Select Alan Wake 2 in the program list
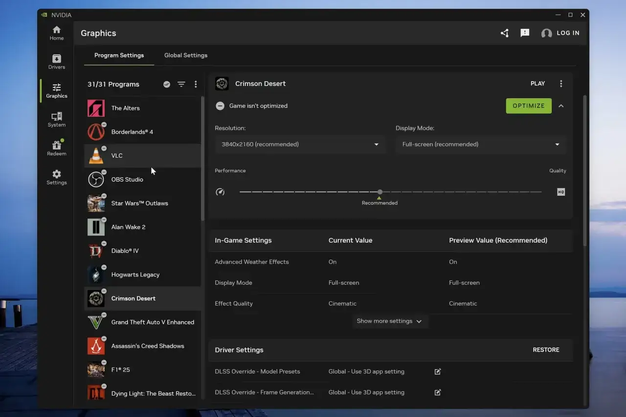The image size is (626, 417). coord(142,227)
